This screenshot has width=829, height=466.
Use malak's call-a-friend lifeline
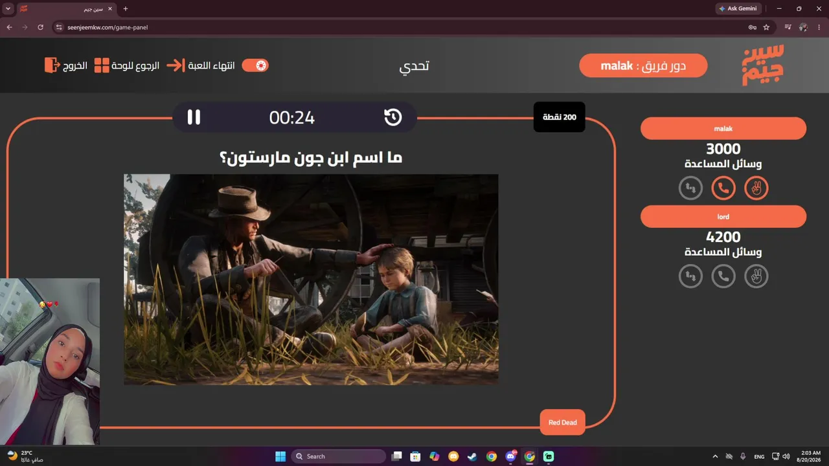[x=723, y=188]
